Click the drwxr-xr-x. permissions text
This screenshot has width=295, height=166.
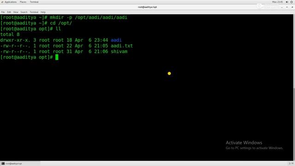coord(15,40)
